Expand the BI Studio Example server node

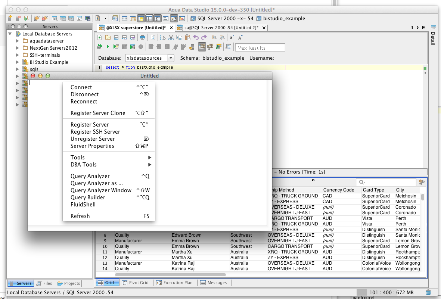17,62
